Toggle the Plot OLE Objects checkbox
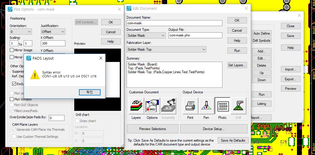 pos(12,105)
